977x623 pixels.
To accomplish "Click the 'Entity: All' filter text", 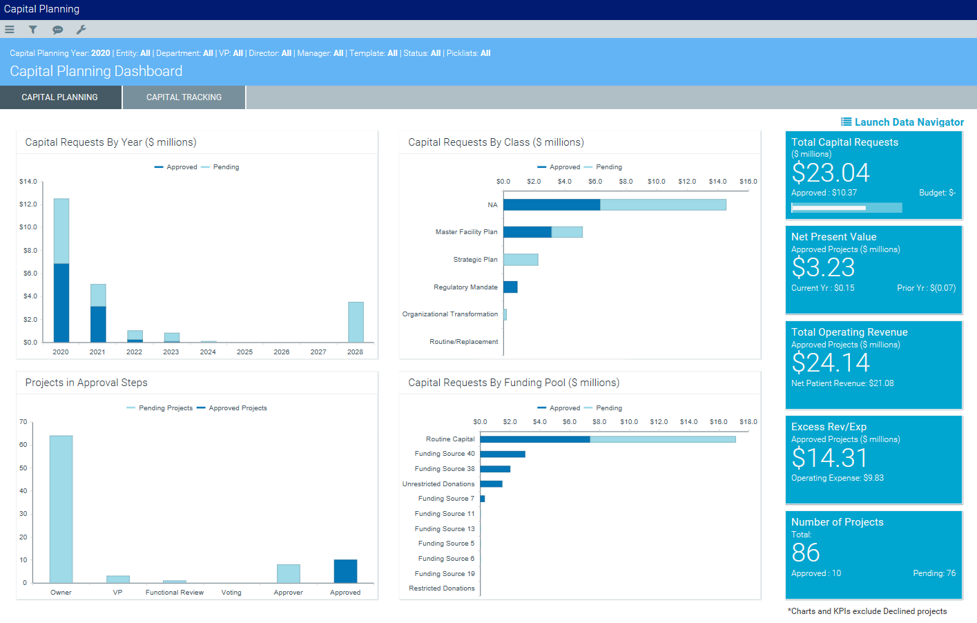I will [133, 53].
